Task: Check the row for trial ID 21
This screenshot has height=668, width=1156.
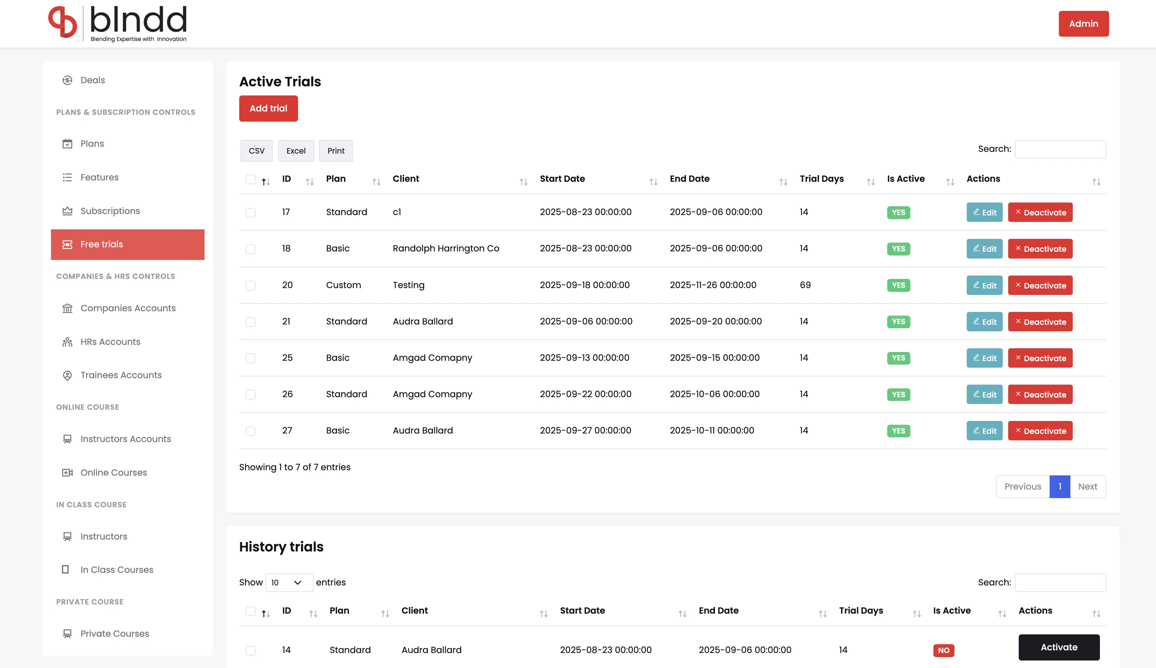Action: click(x=250, y=322)
